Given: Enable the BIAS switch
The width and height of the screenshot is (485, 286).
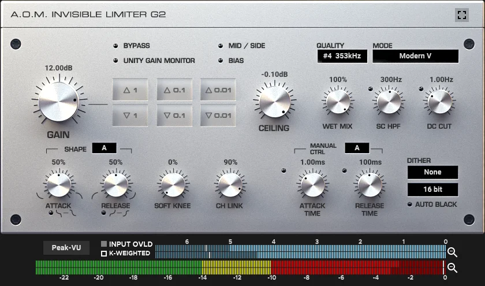Looking at the screenshot, I should [221, 61].
